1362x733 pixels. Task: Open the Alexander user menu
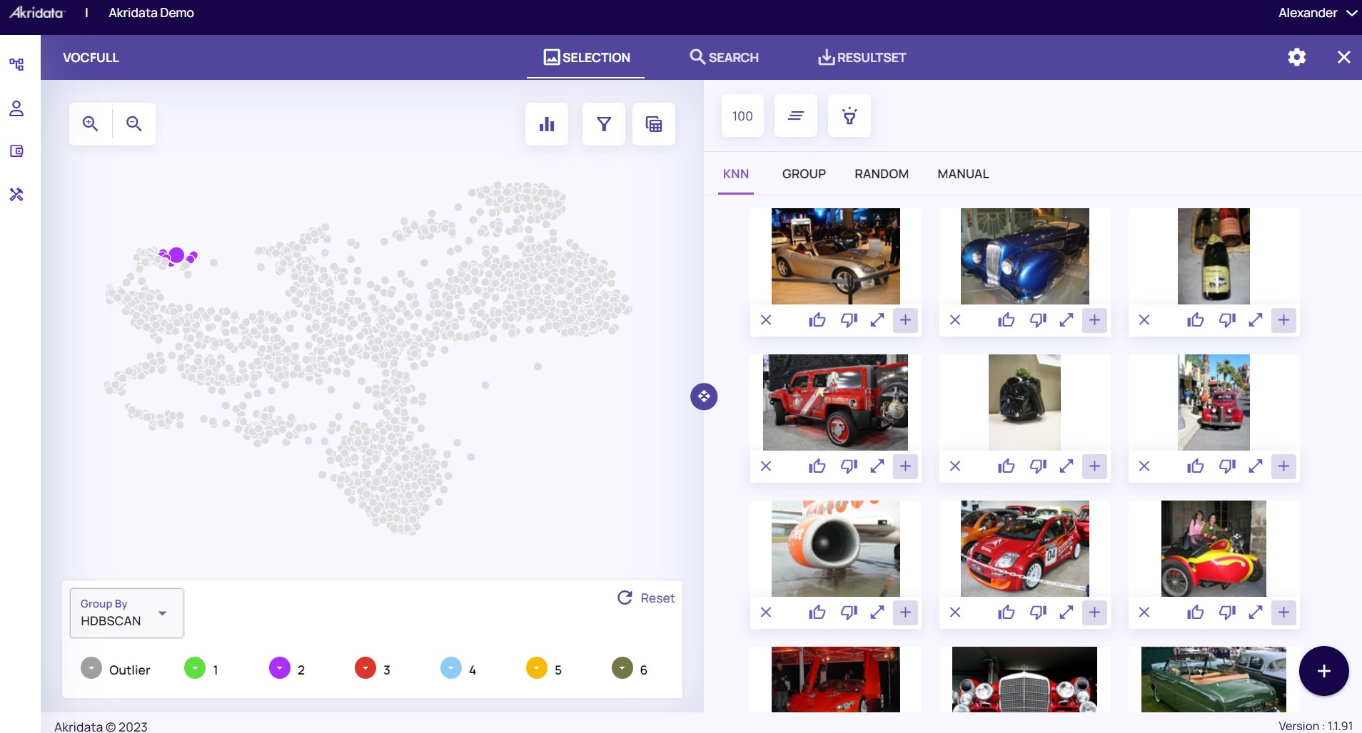click(1317, 13)
